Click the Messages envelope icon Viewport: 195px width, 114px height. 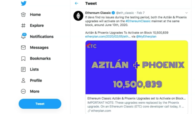[x=23, y=47]
